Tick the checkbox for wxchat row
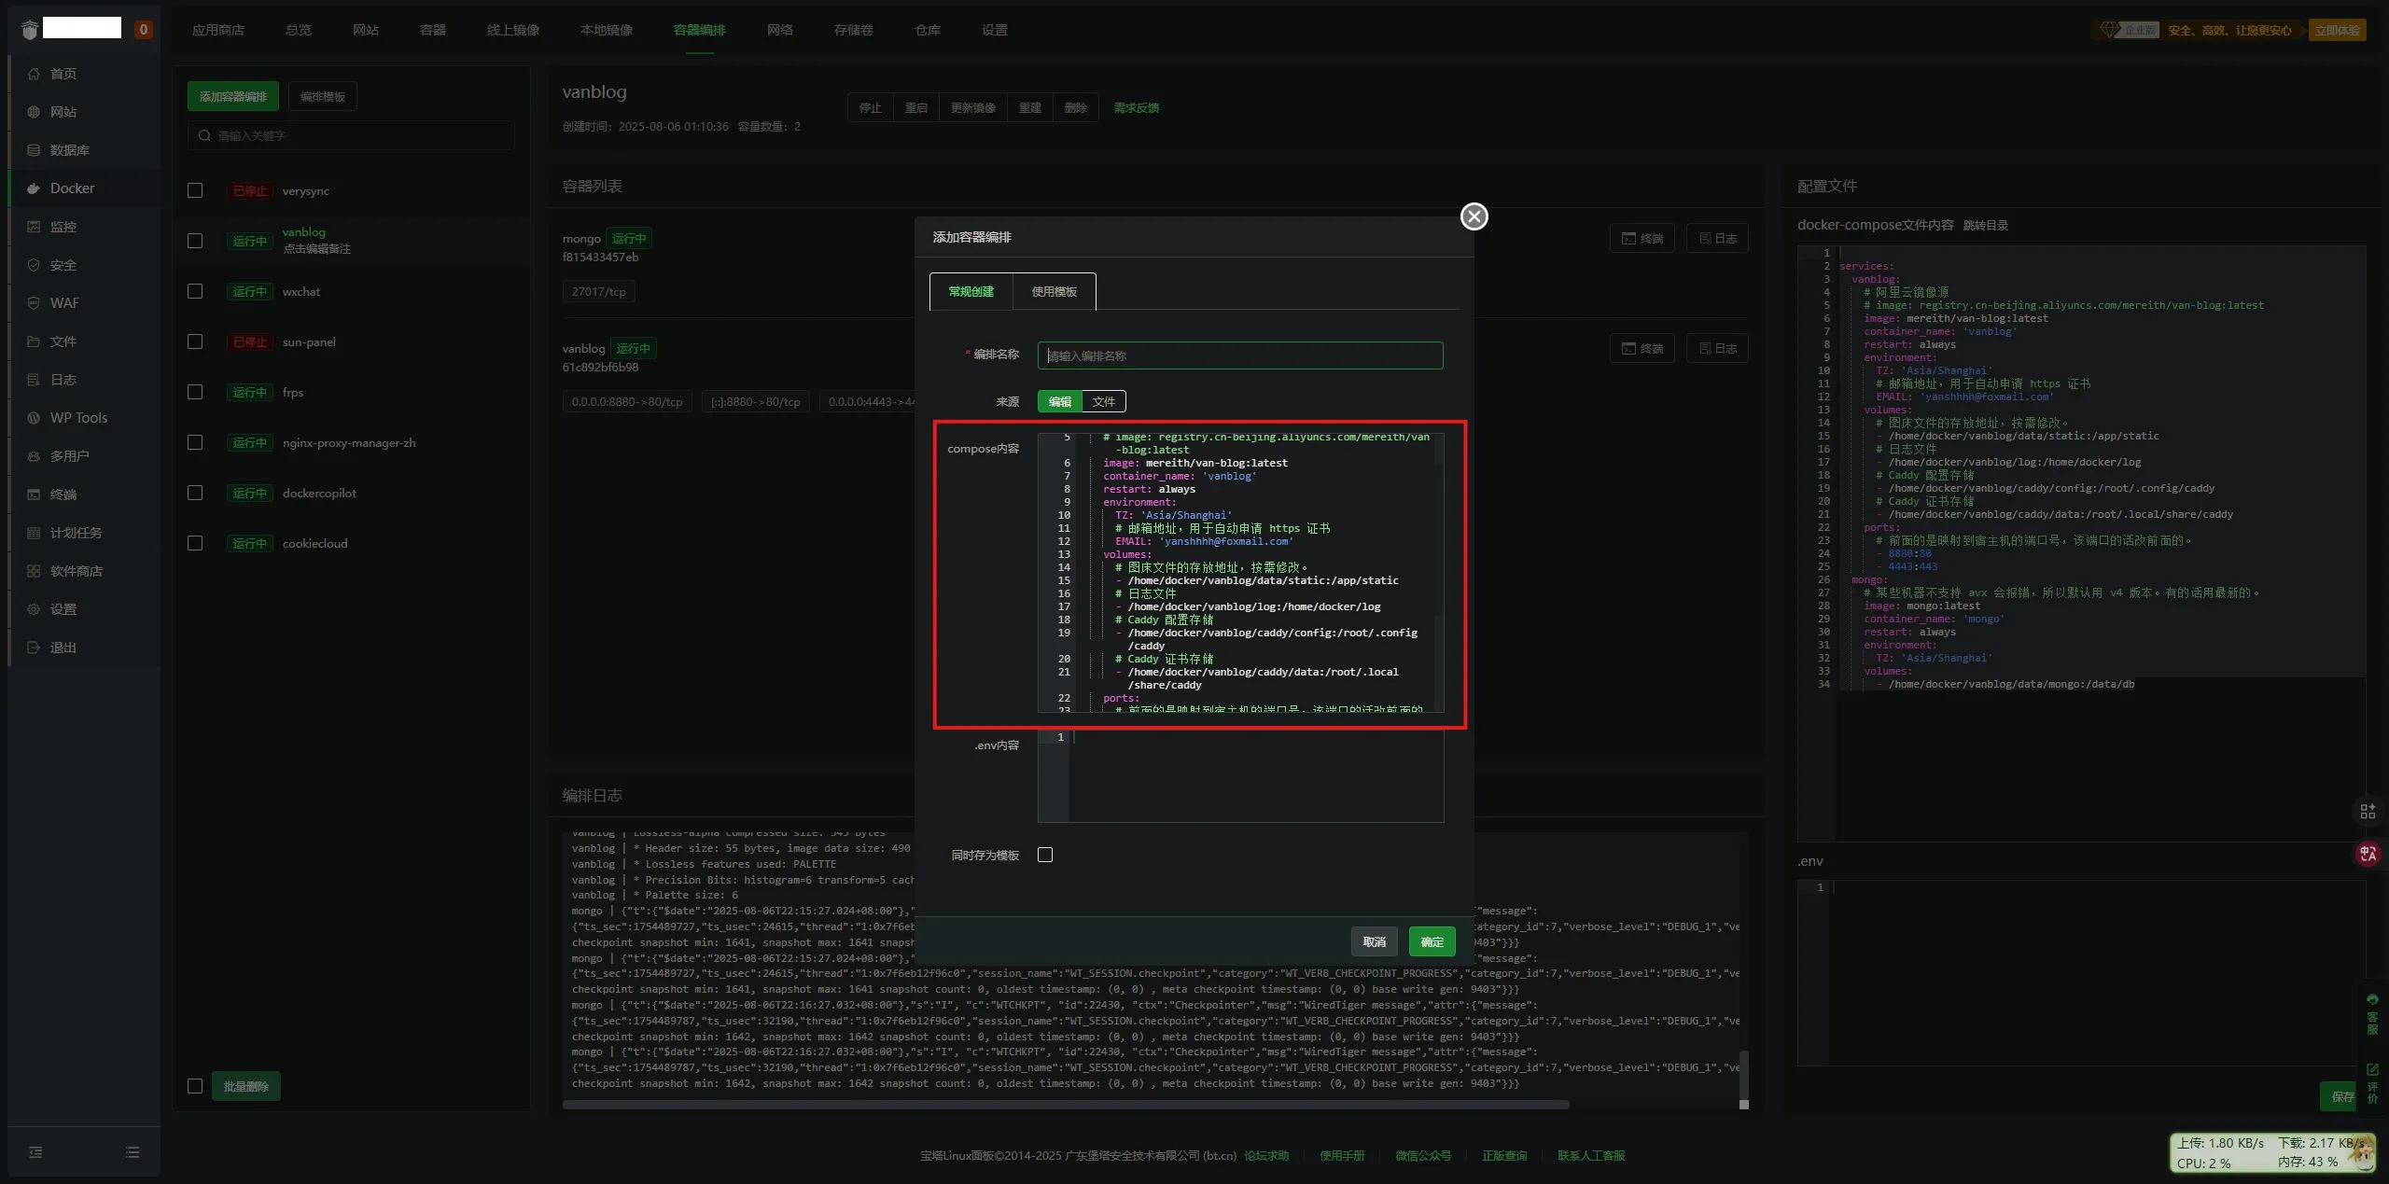Image resolution: width=2389 pixels, height=1184 pixels. [195, 291]
